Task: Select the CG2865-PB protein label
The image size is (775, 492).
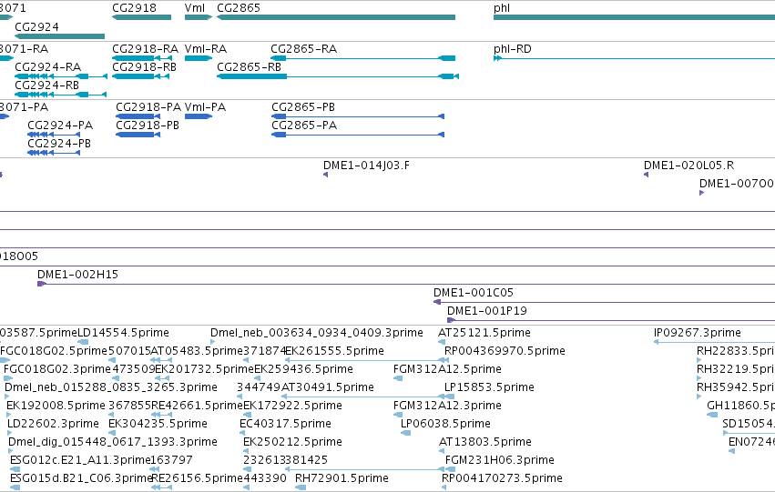Action: (303, 107)
